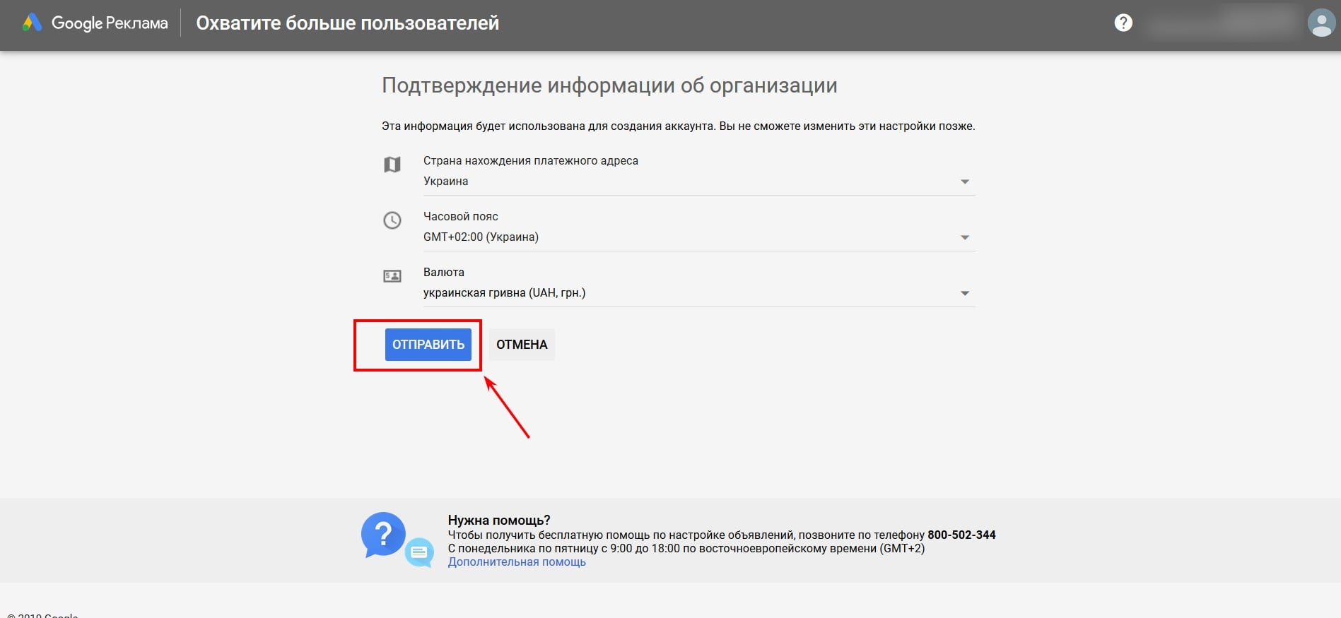This screenshot has width=1341, height=618.
Task: Open the user account avatar
Action: tap(1320, 23)
